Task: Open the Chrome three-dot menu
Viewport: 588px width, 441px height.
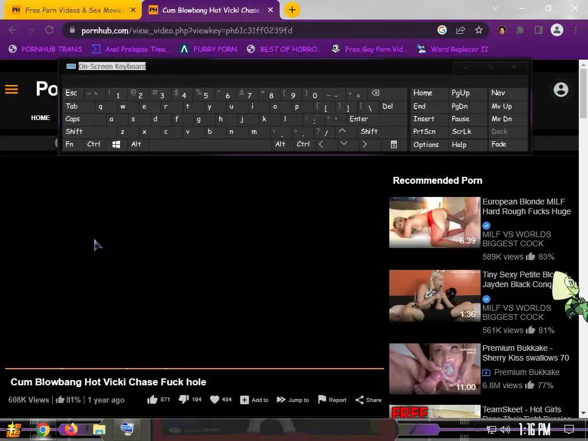Action: pyautogui.click(x=575, y=30)
